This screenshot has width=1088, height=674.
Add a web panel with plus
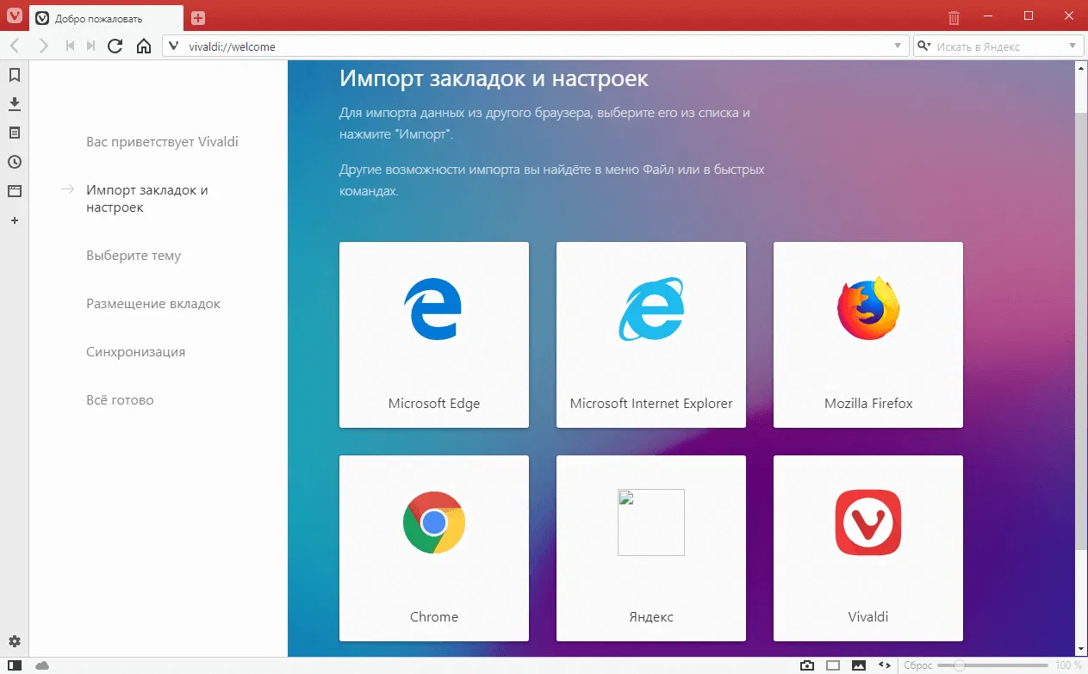tap(15, 220)
